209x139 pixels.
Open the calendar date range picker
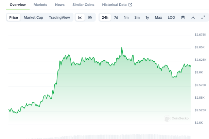[183, 17]
